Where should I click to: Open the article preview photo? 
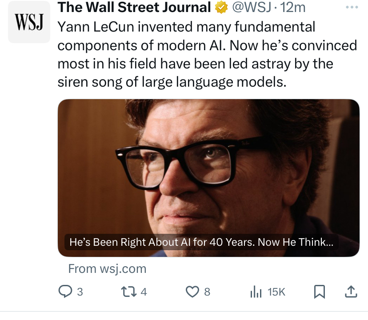pyautogui.click(x=208, y=169)
